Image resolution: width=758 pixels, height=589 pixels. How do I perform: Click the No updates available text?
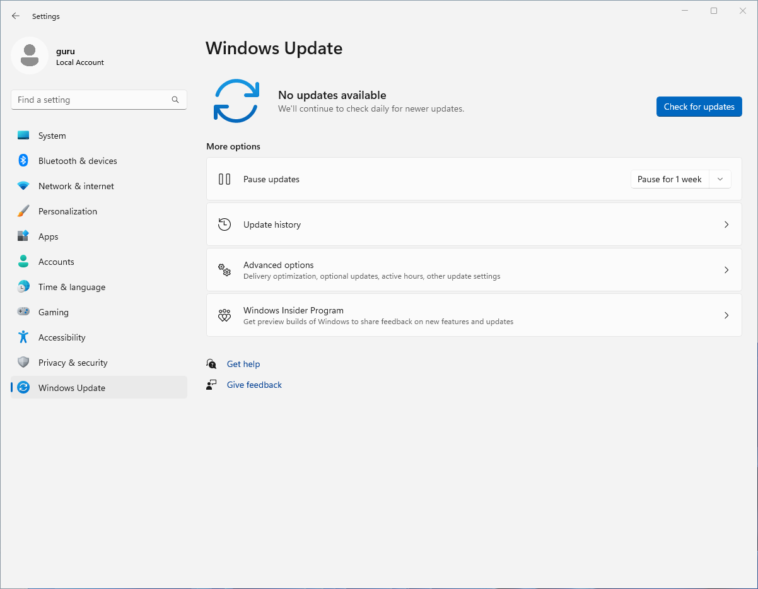point(332,95)
